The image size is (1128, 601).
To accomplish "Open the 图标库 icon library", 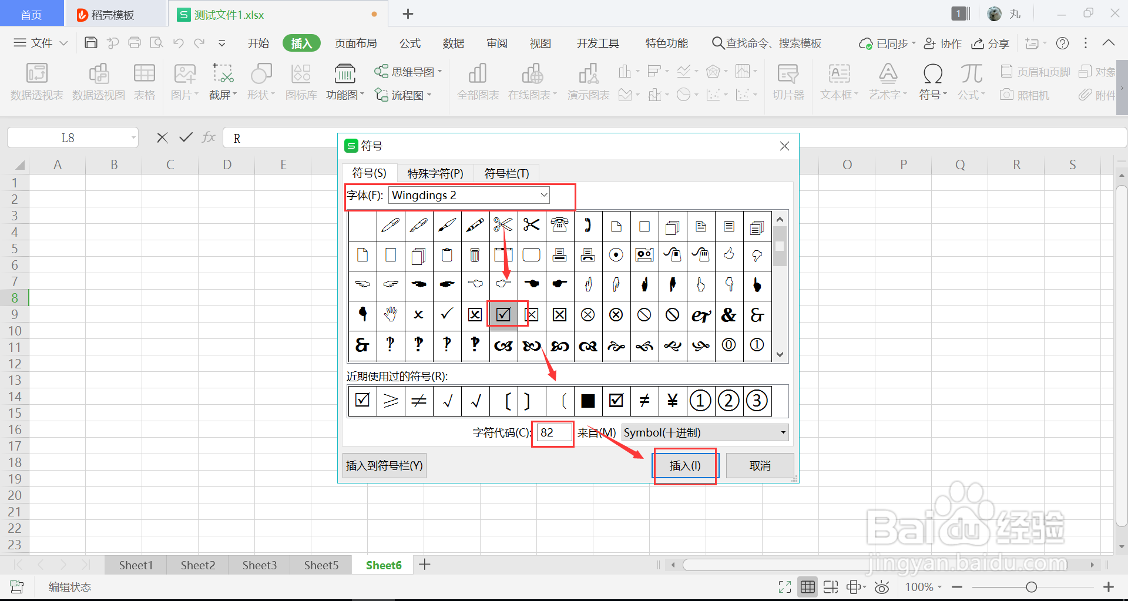I will (x=301, y=82).
